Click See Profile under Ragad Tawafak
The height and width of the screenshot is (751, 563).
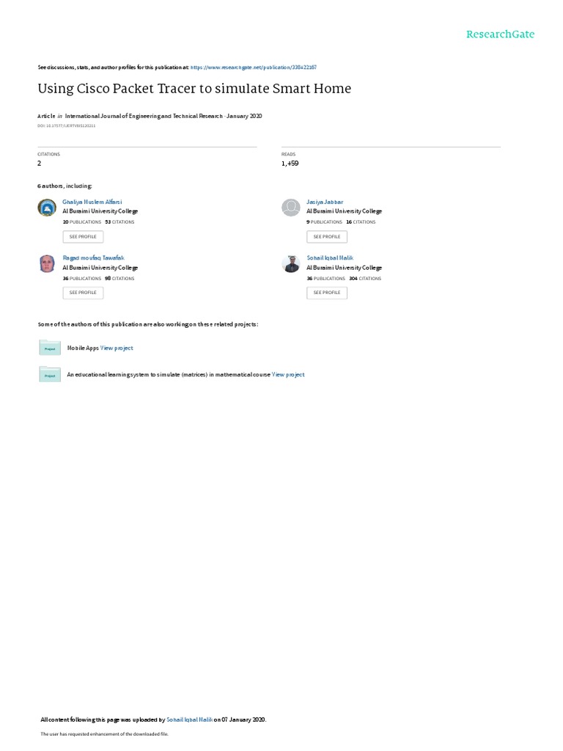83,293
